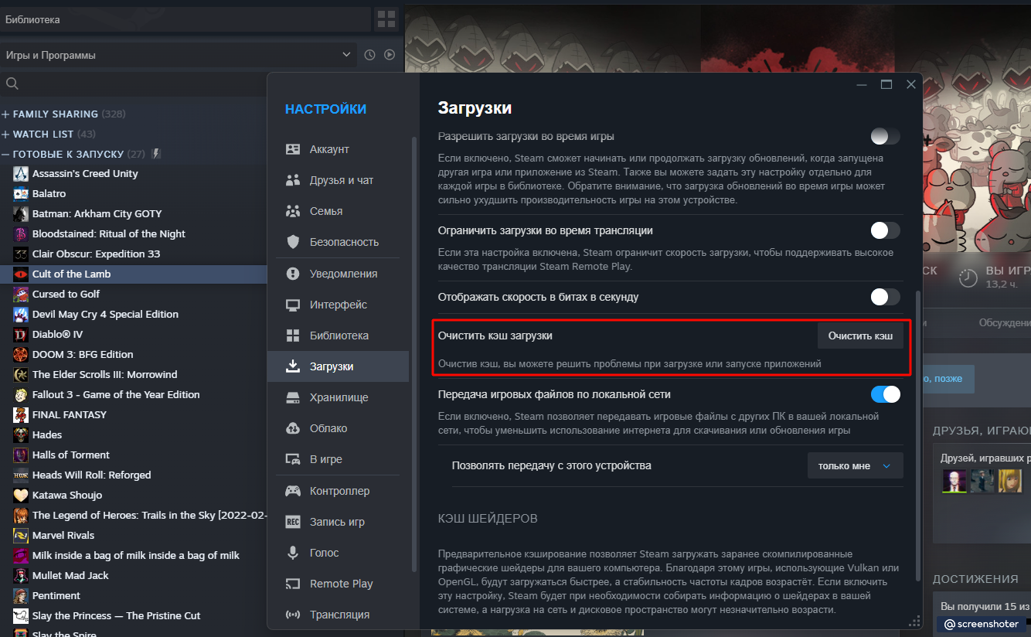Screen dimensions: 1031x637
Task: Click the Библиотека grid icon in settings
Action: coord(293,336)
